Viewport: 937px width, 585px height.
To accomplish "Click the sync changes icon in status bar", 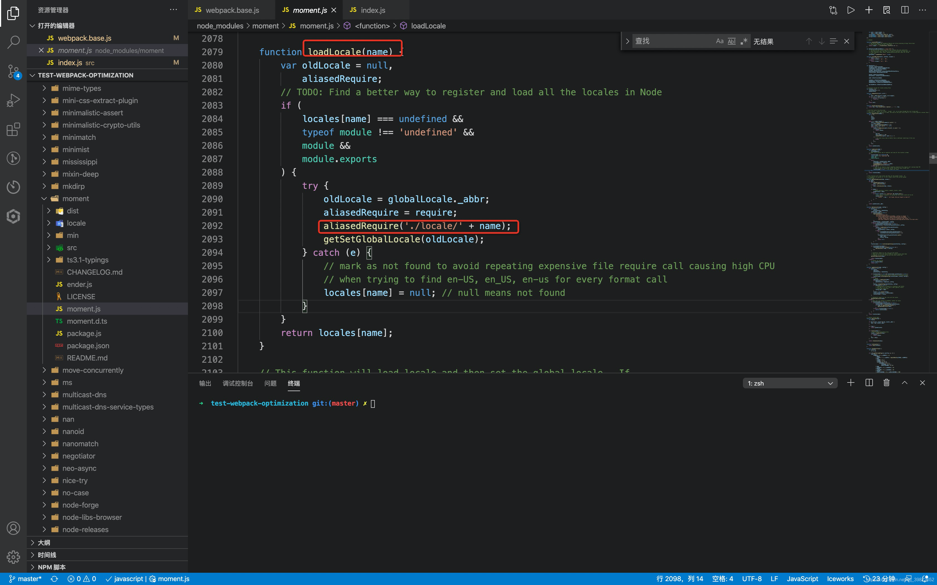I will tap(54, 579).
